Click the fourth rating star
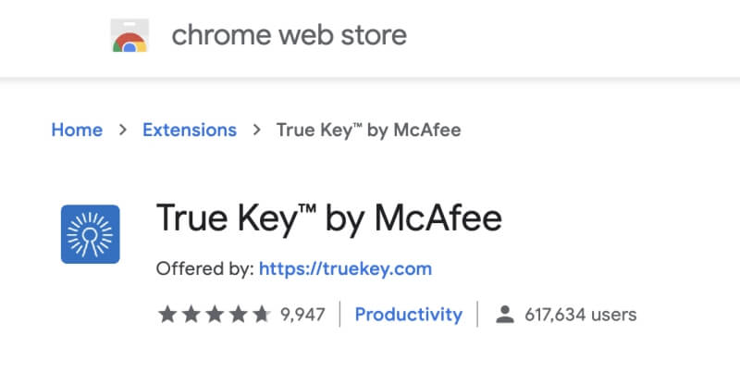740x373 pixels. pyautogui.click(x=238, y=314)
